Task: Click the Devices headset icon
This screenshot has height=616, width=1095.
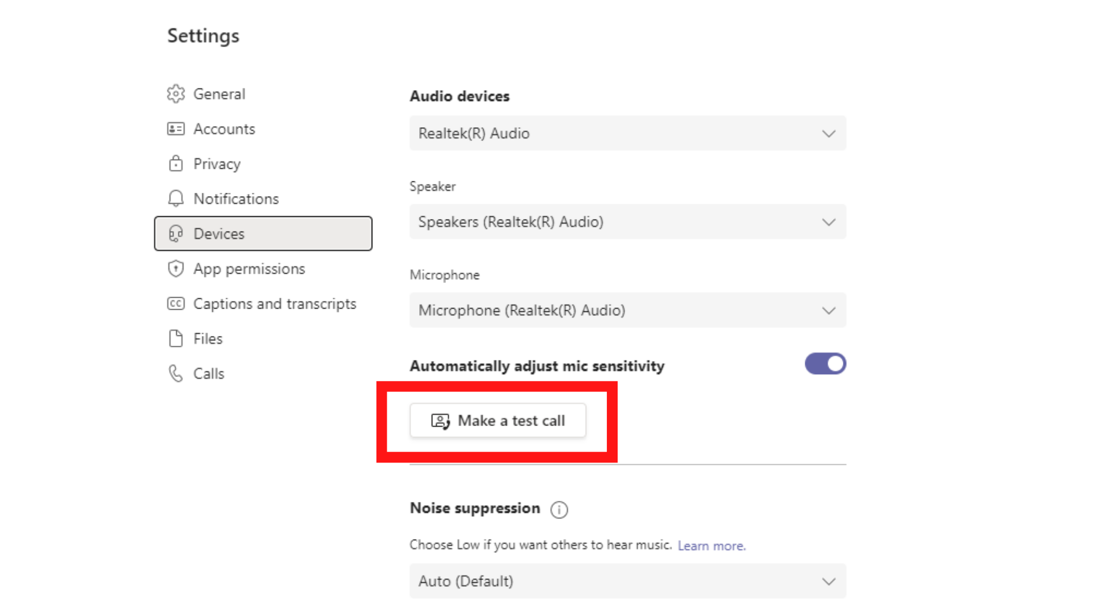Action: (x=176, y=234)
